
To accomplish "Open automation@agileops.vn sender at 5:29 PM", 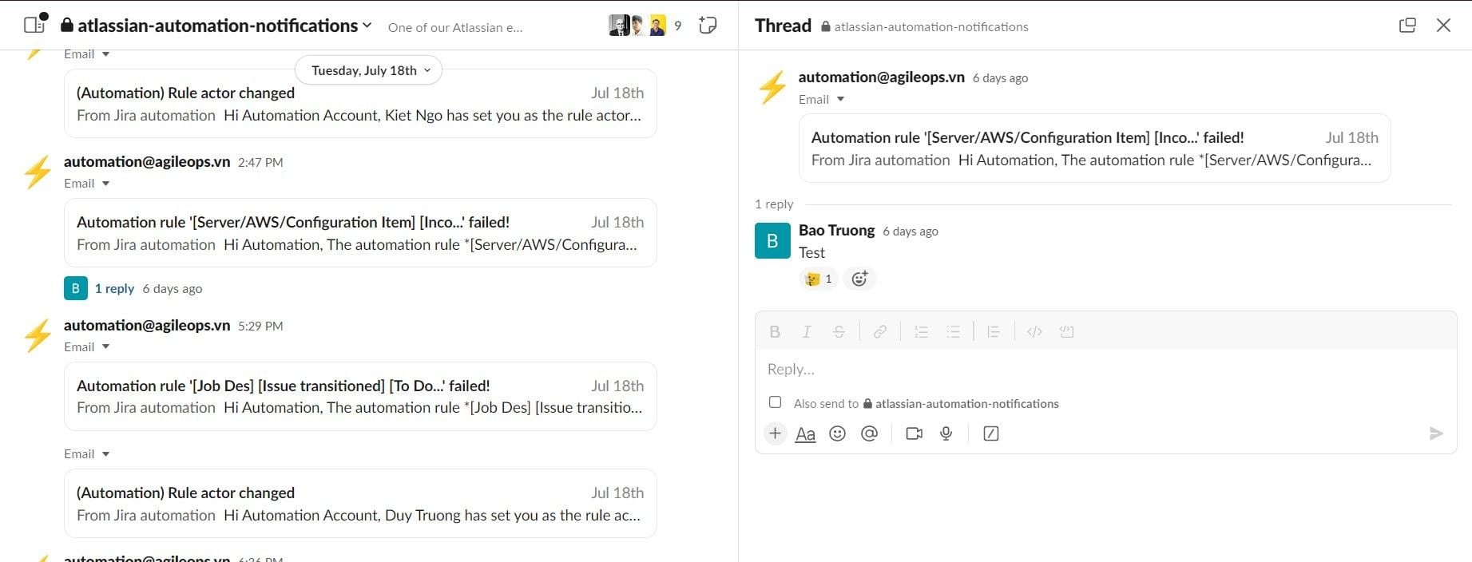I will tap(147, 325).
